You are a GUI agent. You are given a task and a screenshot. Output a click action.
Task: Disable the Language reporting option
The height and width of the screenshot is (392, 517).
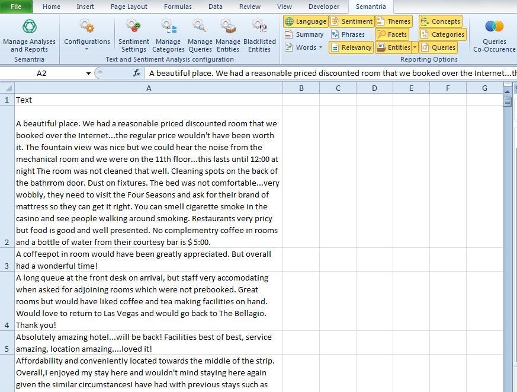pos(306,21)
